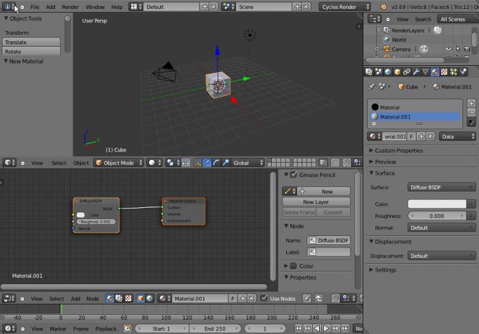This screenshot has width=479, height=334.
Task: Enable the Grease Pencil checkbox
Action: (293, 175)
